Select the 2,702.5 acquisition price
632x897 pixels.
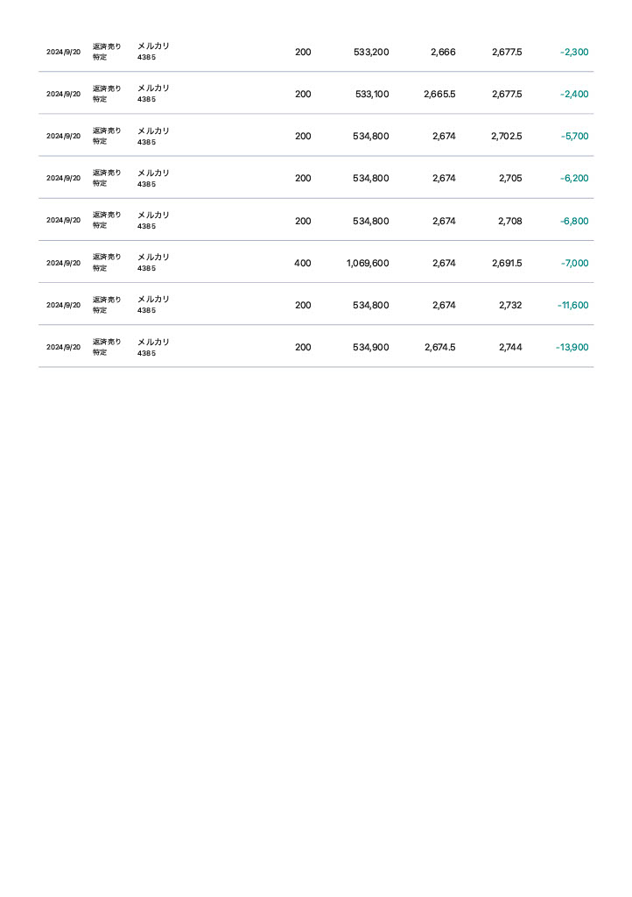(x=507, y=137)
